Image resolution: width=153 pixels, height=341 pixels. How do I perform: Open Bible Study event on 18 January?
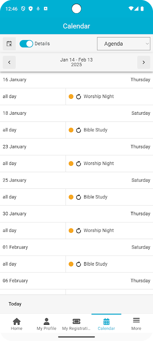pos(96,130)
